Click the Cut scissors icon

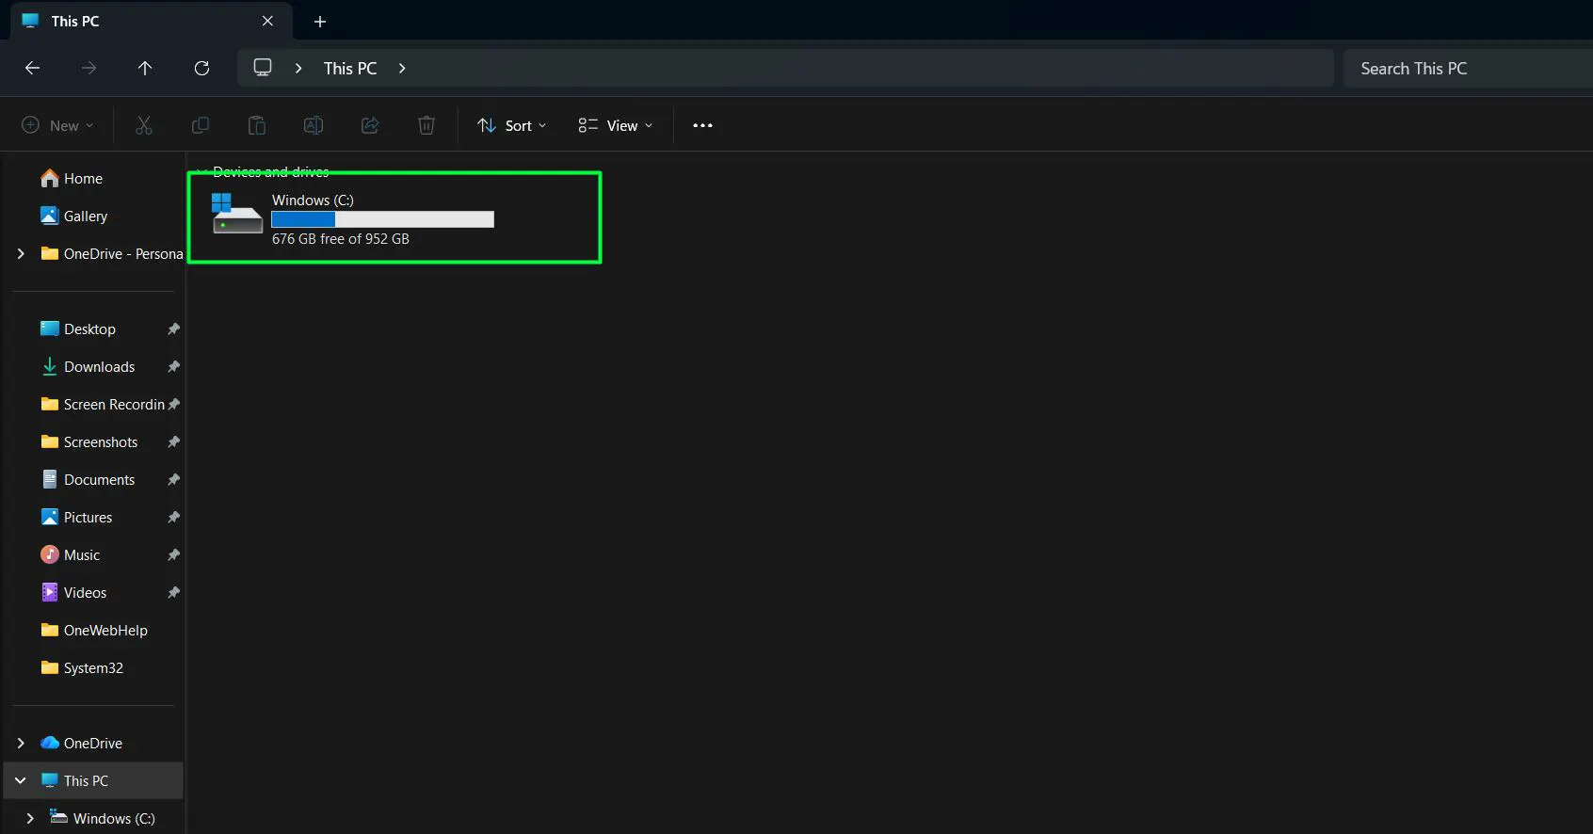(x=144, y=125)
